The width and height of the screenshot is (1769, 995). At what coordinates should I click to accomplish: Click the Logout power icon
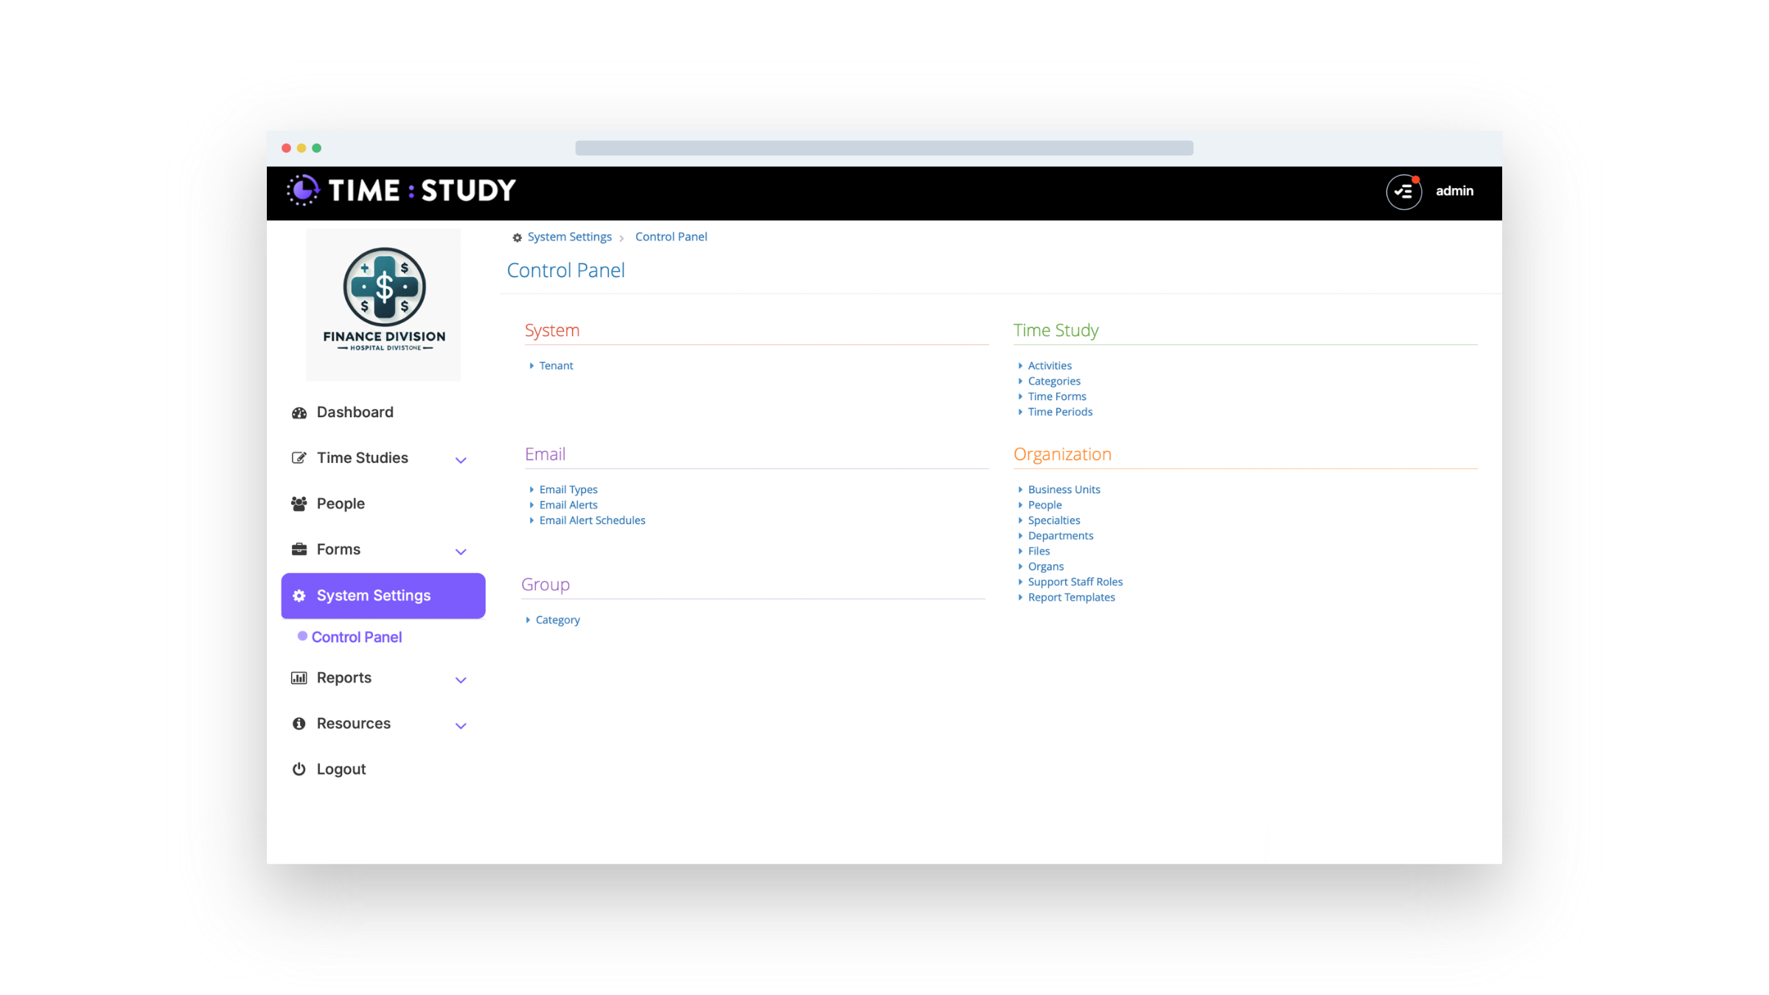299,769
